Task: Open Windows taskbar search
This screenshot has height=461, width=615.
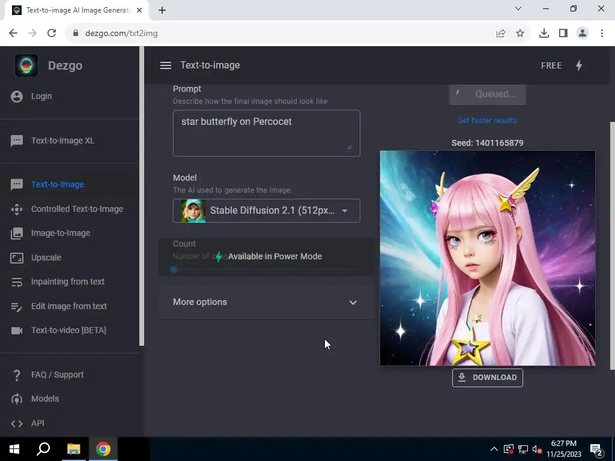Action: tap(43, 449)
